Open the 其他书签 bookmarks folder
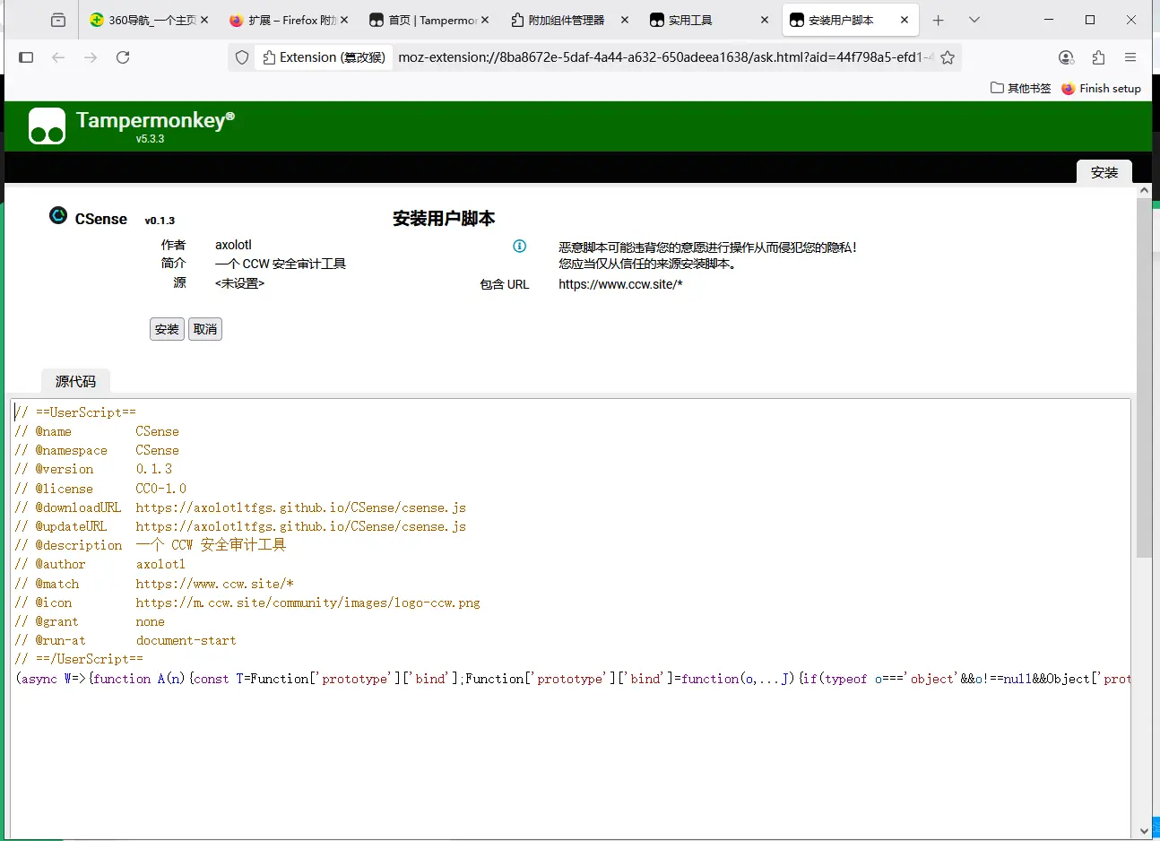Screen dimensions: 1160x841 [x=1020, y=88]
